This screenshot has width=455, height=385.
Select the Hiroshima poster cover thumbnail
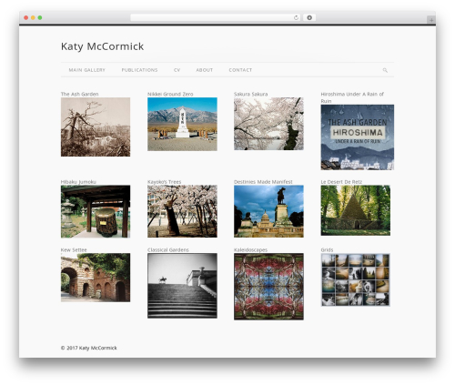coord(358,137)
